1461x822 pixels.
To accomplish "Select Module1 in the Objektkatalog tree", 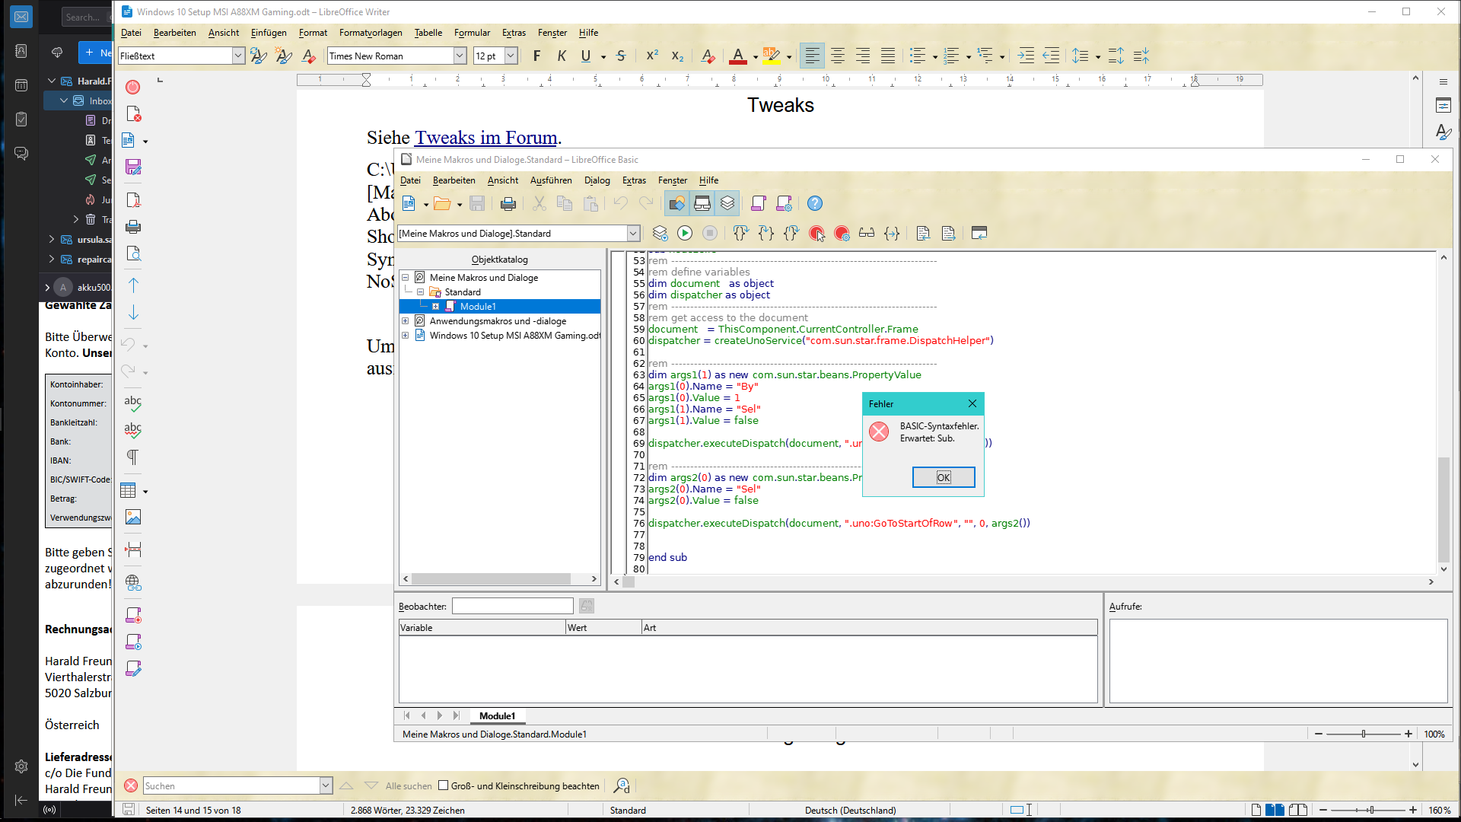I will point(478,307).
